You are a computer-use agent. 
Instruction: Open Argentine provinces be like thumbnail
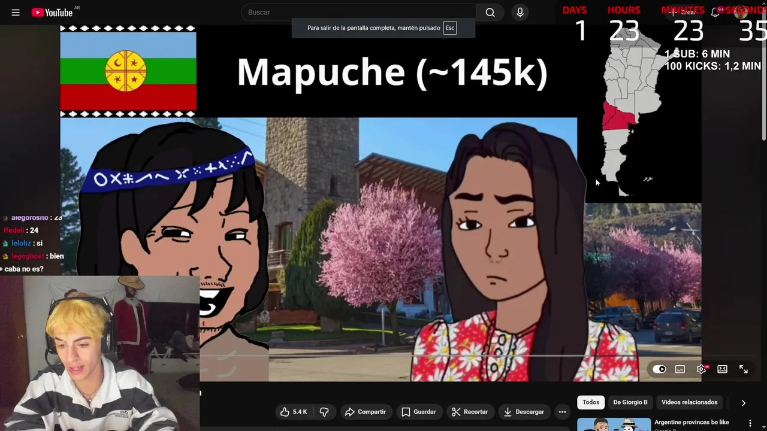click(614, 424)
